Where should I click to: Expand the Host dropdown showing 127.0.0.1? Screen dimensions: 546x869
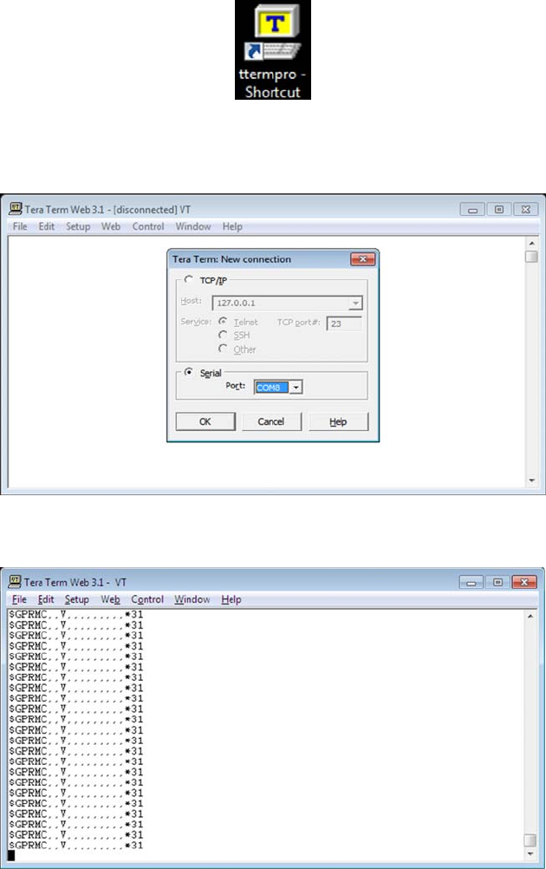[x=355, y=304]
